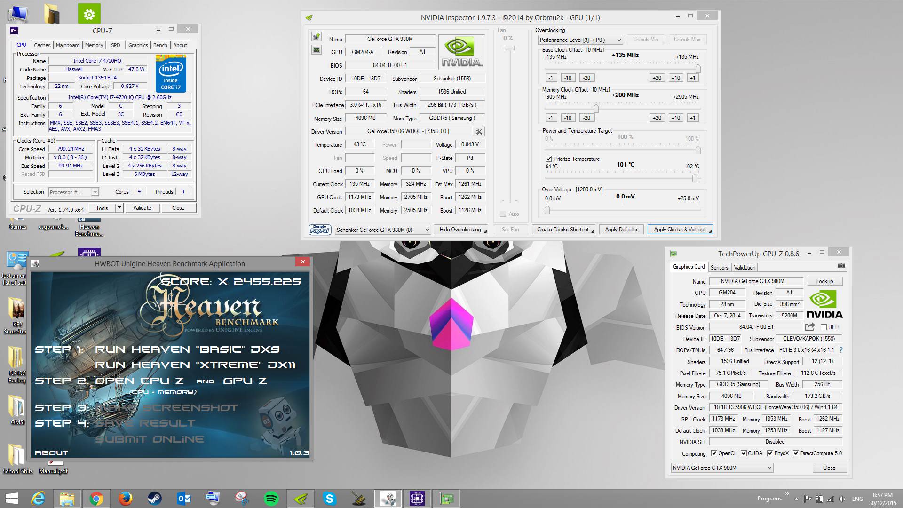Open the network signal tray icon

[x=831, y=499]
